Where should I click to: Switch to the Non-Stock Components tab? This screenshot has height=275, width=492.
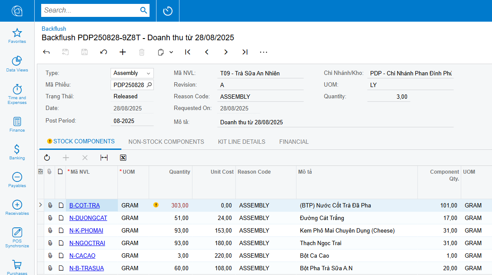166,142
